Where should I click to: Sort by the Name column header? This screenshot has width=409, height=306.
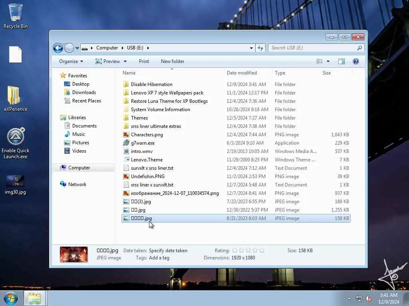129,73
